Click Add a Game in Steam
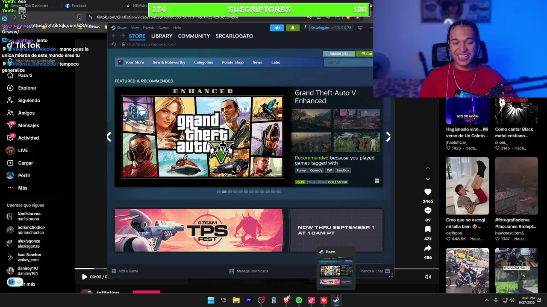The image size is (547, 307). [x=125, y=271]
